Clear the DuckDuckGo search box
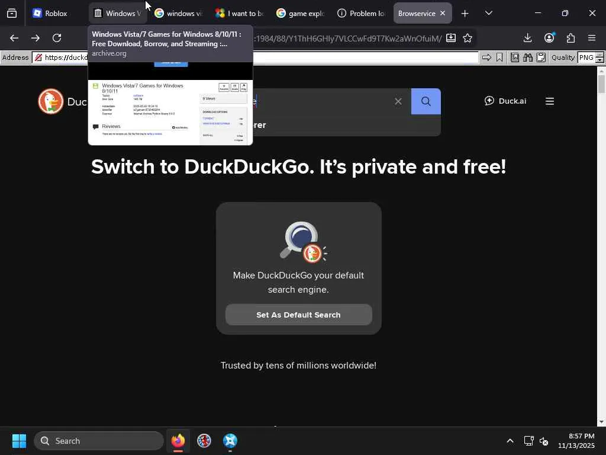 click(x=398, y=101)
